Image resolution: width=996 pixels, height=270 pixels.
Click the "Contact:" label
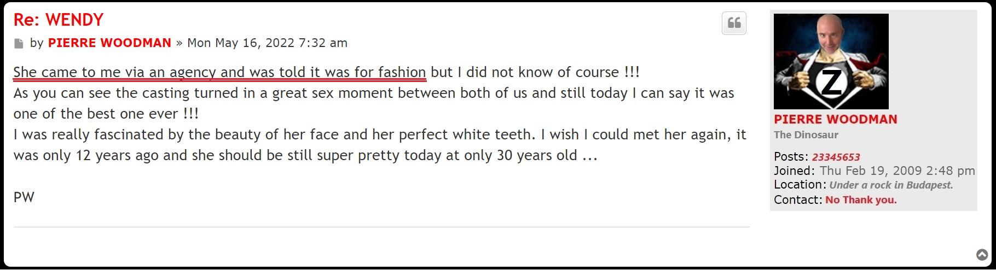pos(797,200)
